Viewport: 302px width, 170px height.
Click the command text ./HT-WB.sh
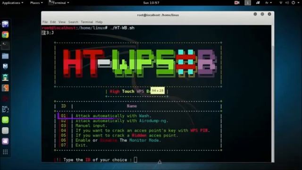coord(122,28)
